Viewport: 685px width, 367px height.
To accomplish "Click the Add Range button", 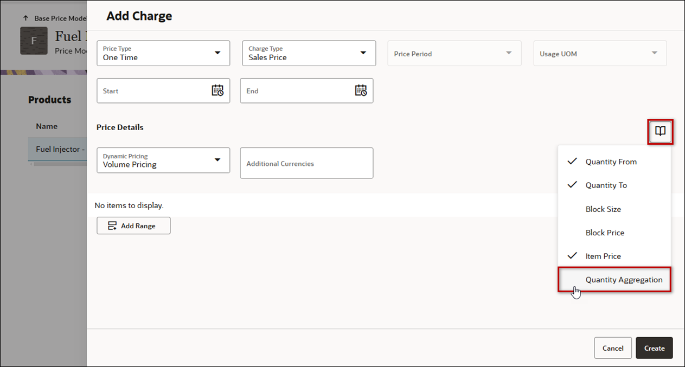I will 133,226.
